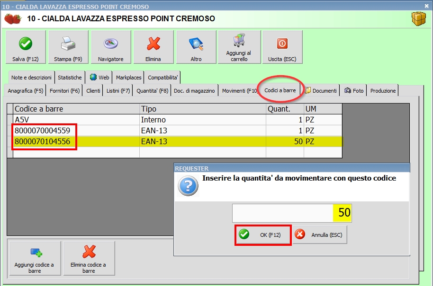Screen dimensions: 433x286
Task: Click the quantity input field showing 50
Action: pos(292,213)
